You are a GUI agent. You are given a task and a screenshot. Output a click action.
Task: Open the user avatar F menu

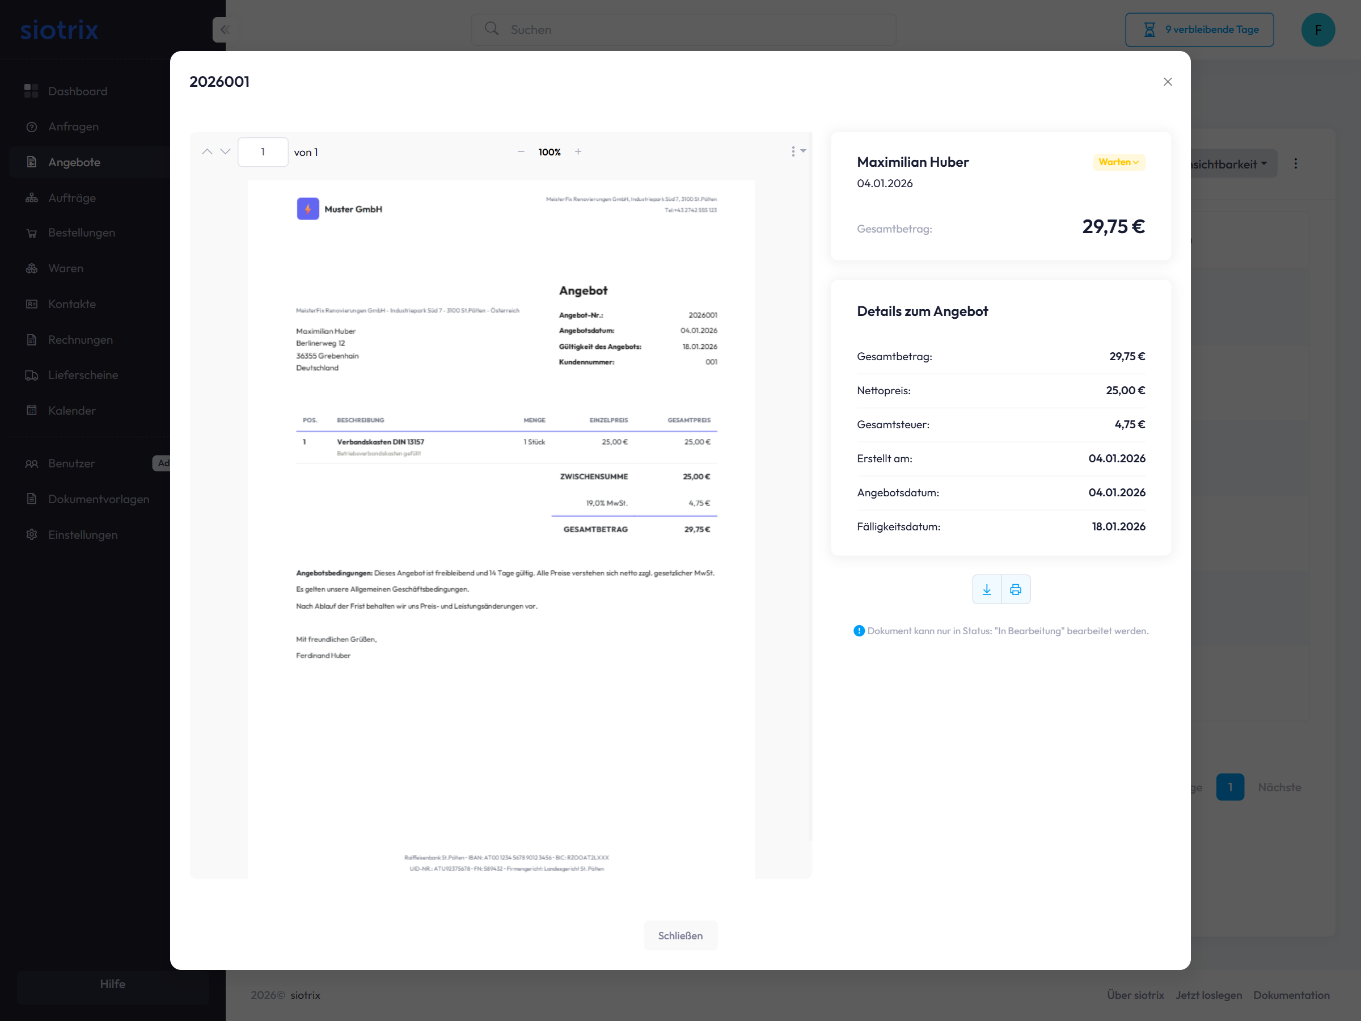[1317, 29]
